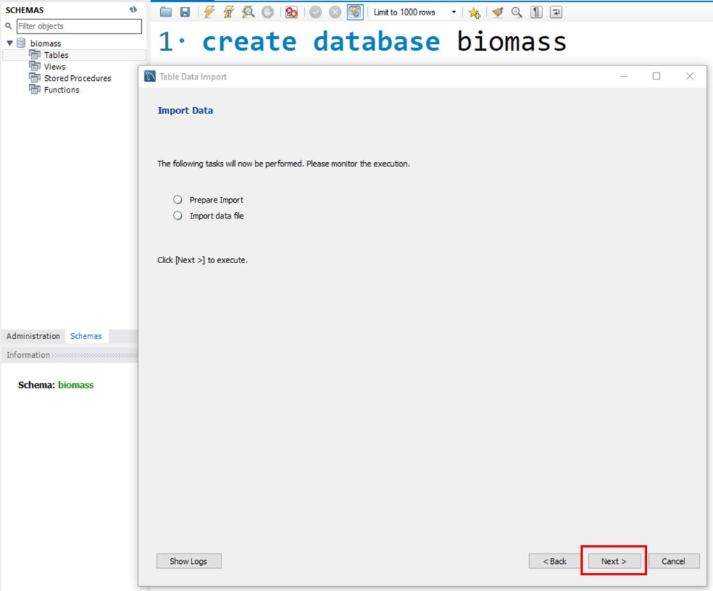The height and width of the screenshot is (591, 713).
Task: Click the save script floppy disk icon
Action: pos(185,12)
